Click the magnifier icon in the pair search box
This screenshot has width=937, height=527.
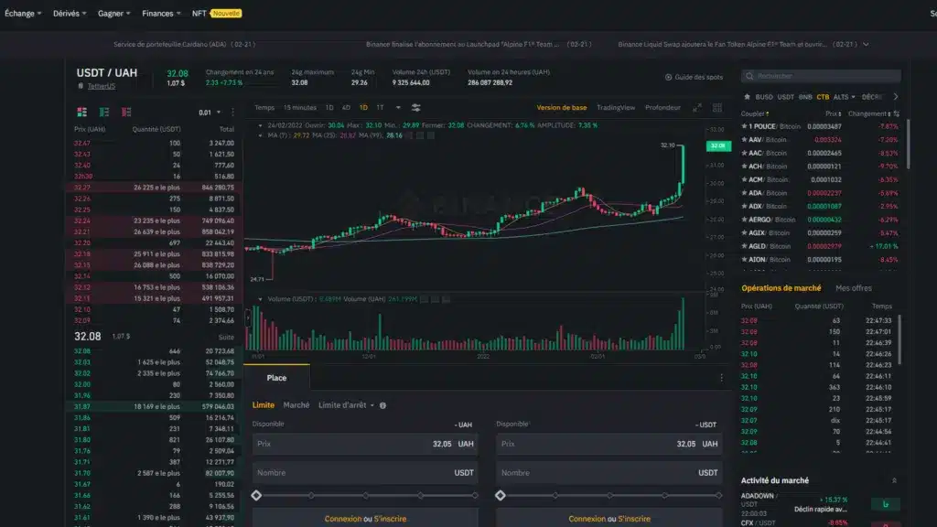point(749,76)
